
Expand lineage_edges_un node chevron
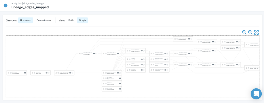(x=120, y=54)
